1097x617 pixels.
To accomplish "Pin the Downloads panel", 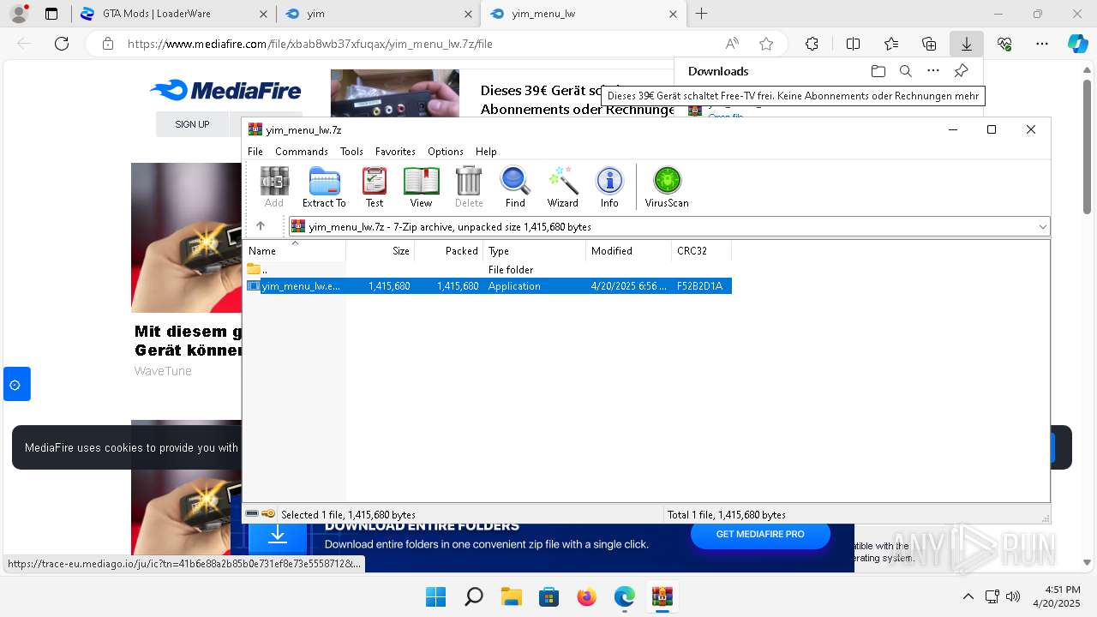I will pyautogui.click(x=961, y=71).
